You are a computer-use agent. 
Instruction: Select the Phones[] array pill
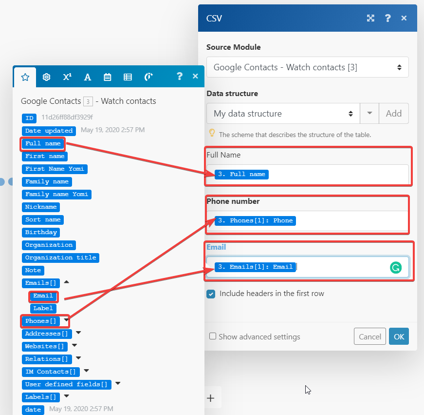click(x=40, y=321)
